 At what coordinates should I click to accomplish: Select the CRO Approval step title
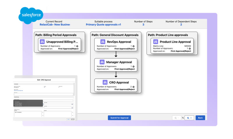[x=119, y=82]
